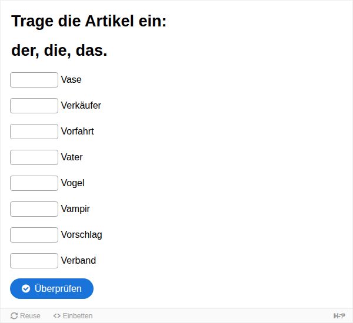Select the input box before Vater

pos(34,157)
